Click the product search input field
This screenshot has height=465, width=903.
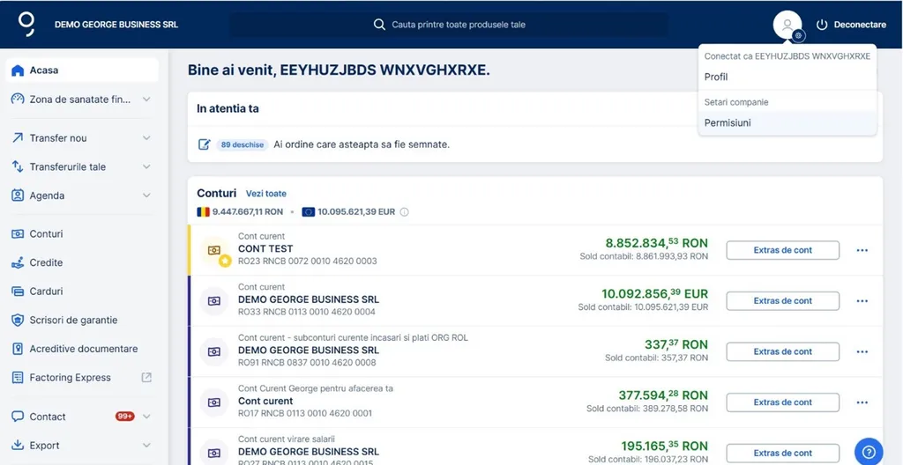tap(494, 25)
